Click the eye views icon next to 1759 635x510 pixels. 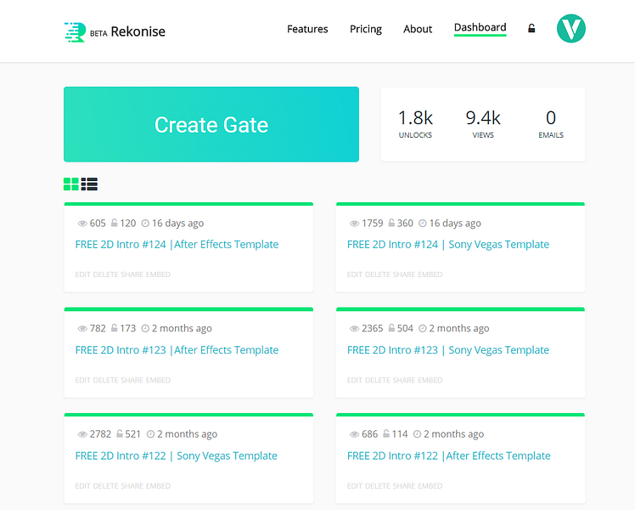[x=354, y=224]
